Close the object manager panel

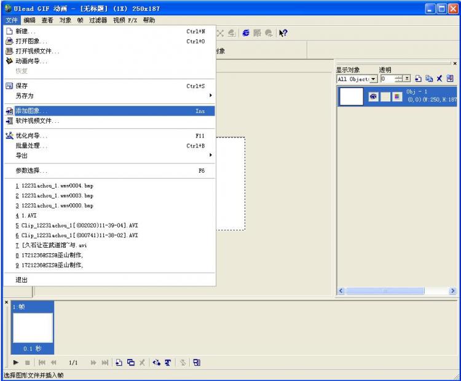(455, 63)
